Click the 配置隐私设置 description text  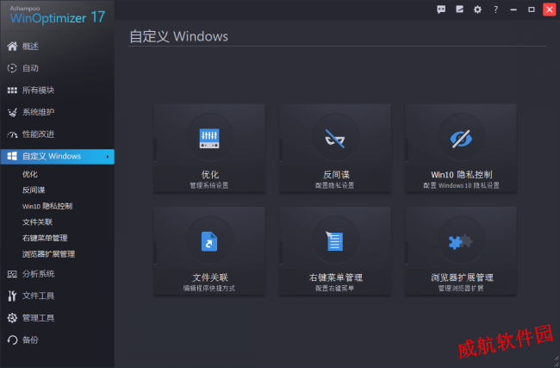[334, 185]
